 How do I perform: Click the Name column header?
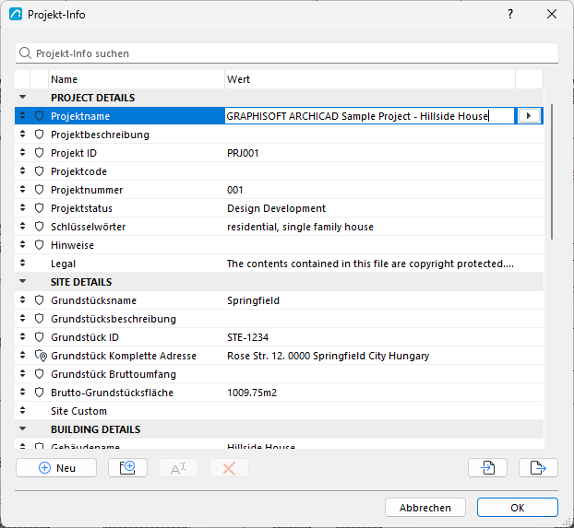tap(137, 79)
